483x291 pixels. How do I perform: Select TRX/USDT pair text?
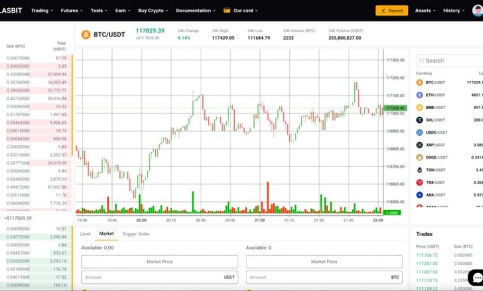pyautogui.click(x=435, y=182)
